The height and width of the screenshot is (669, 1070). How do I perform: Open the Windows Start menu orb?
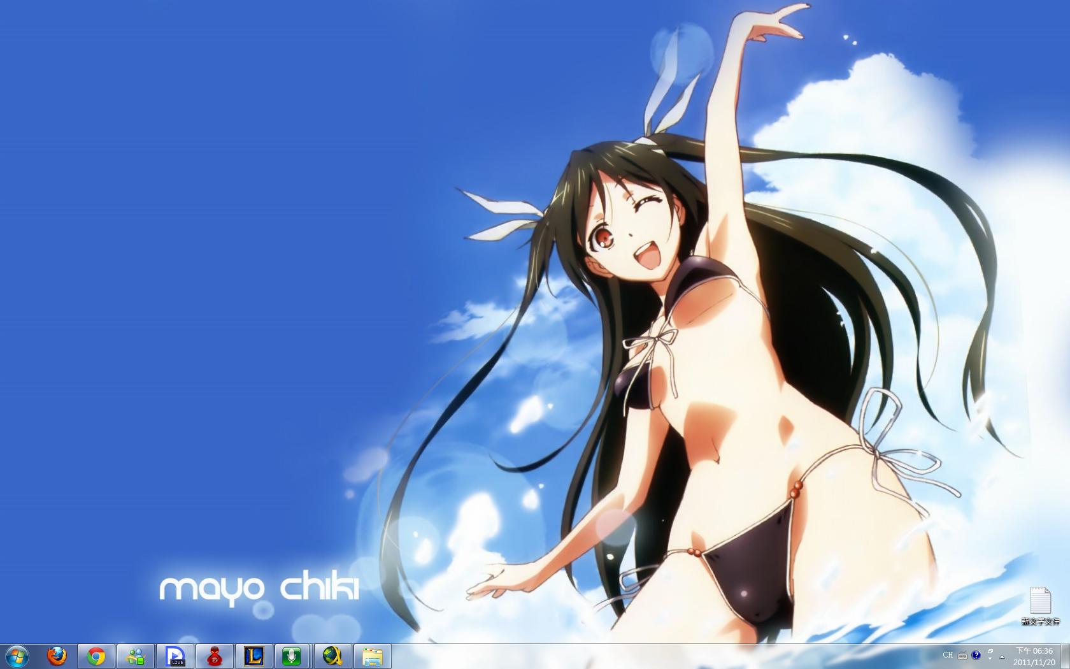[x=17, y=656]
